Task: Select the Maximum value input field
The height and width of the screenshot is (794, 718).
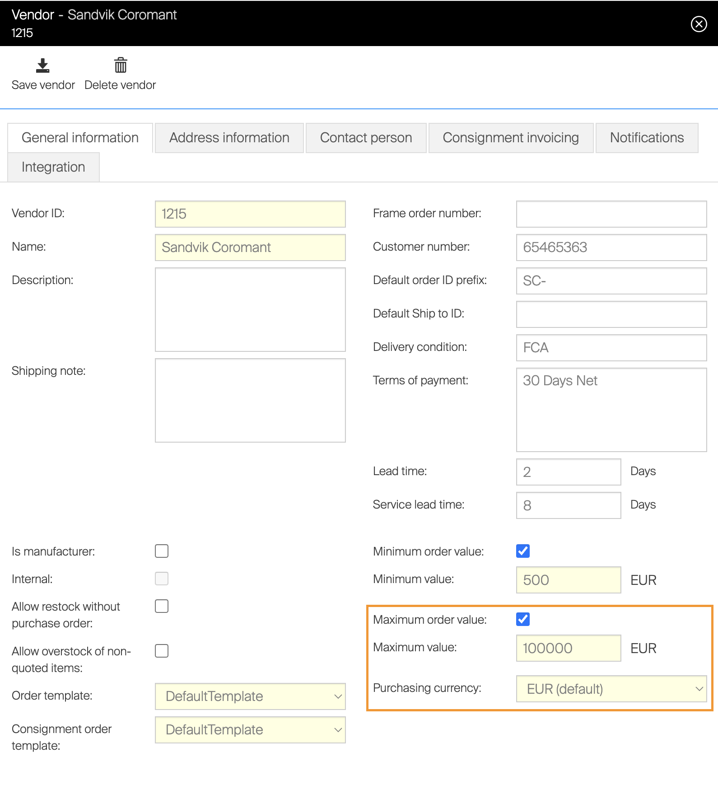Action: tap(568, 648)
